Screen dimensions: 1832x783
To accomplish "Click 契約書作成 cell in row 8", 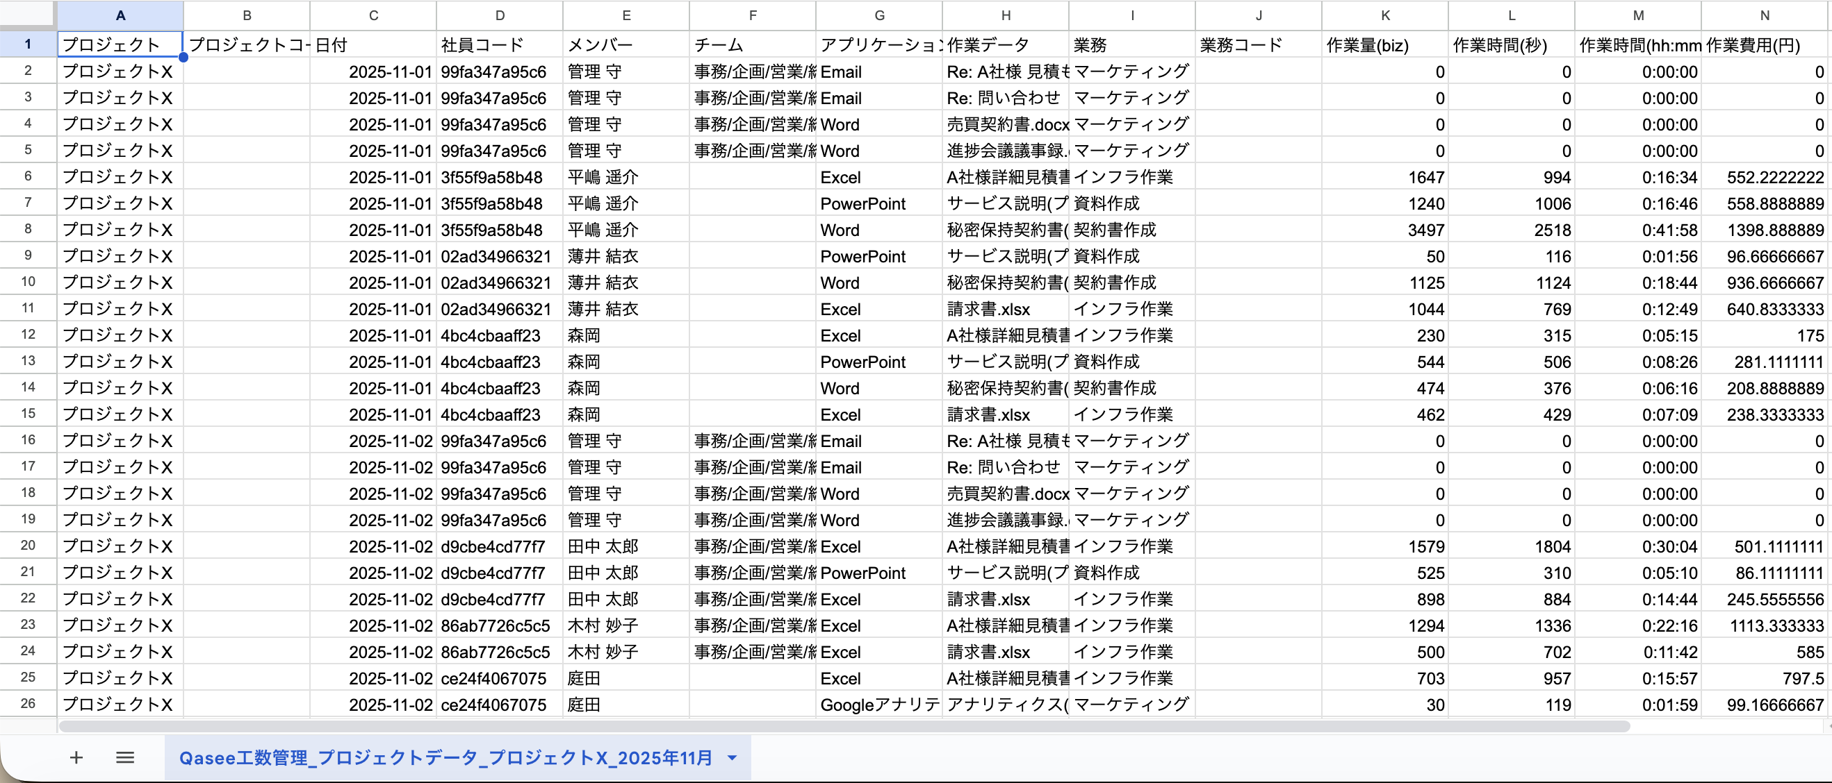I will (x=1132, y=230).
